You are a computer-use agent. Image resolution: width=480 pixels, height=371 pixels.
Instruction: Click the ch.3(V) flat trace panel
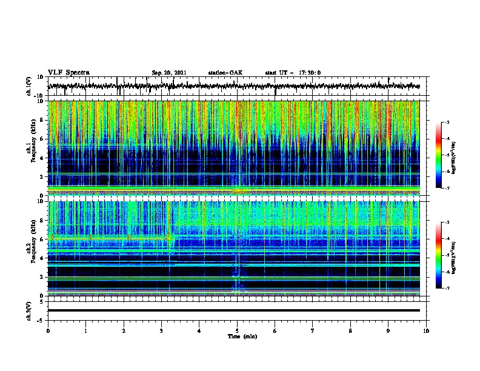click(237, 311)
